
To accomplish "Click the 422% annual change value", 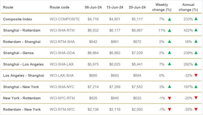I will click(x=188, y=30).
